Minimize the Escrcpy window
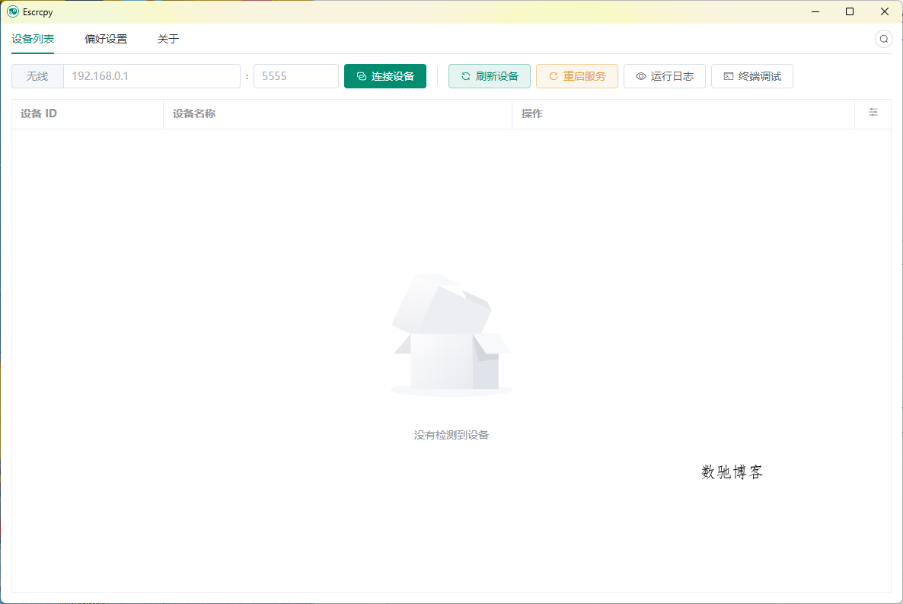This screenshot has height=604, width=903. [x=815, y=11]
